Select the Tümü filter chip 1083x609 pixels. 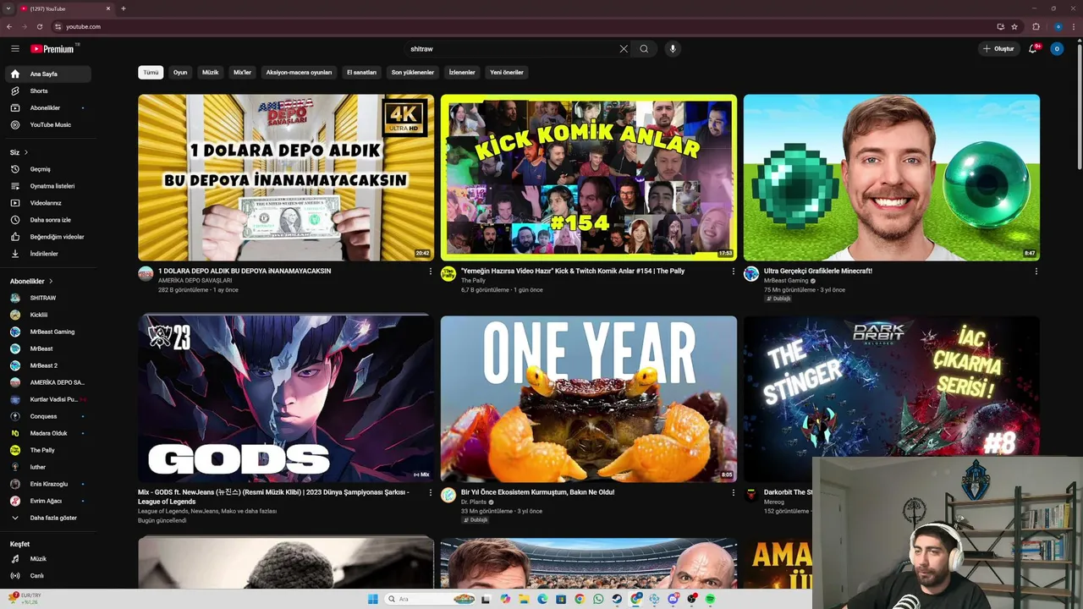[x=151, y=73]
